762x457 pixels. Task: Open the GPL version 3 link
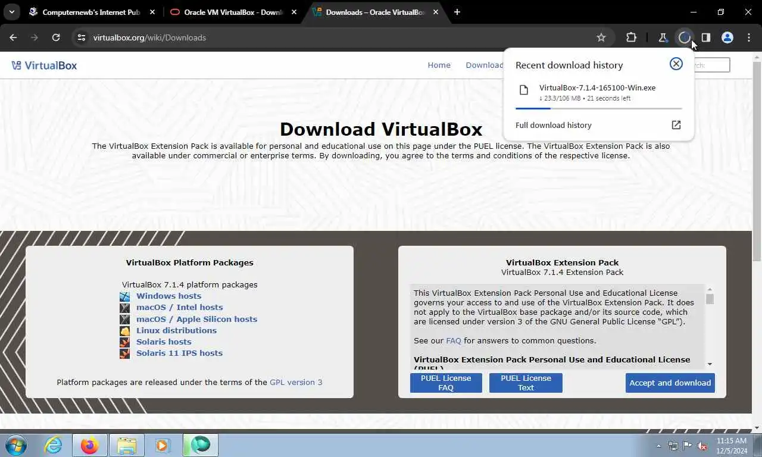(x=296, y=382)
